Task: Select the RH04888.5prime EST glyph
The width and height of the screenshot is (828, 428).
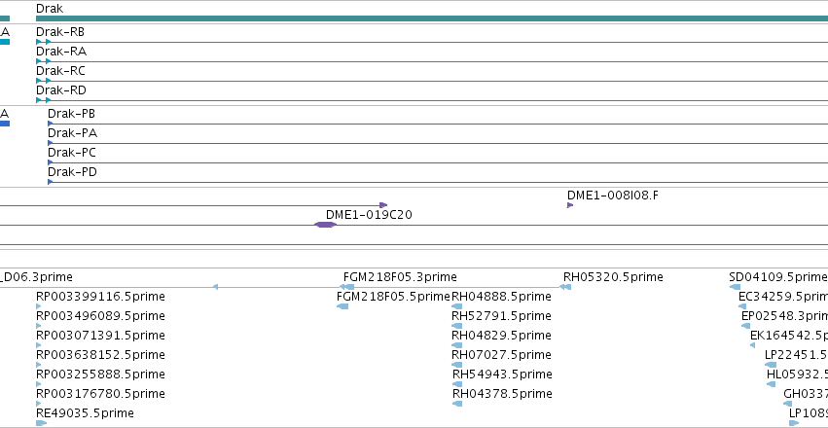Action: tap(456, 306)
